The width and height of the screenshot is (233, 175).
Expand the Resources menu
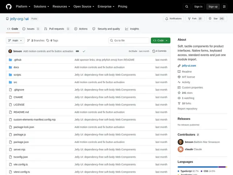point(61,7)
